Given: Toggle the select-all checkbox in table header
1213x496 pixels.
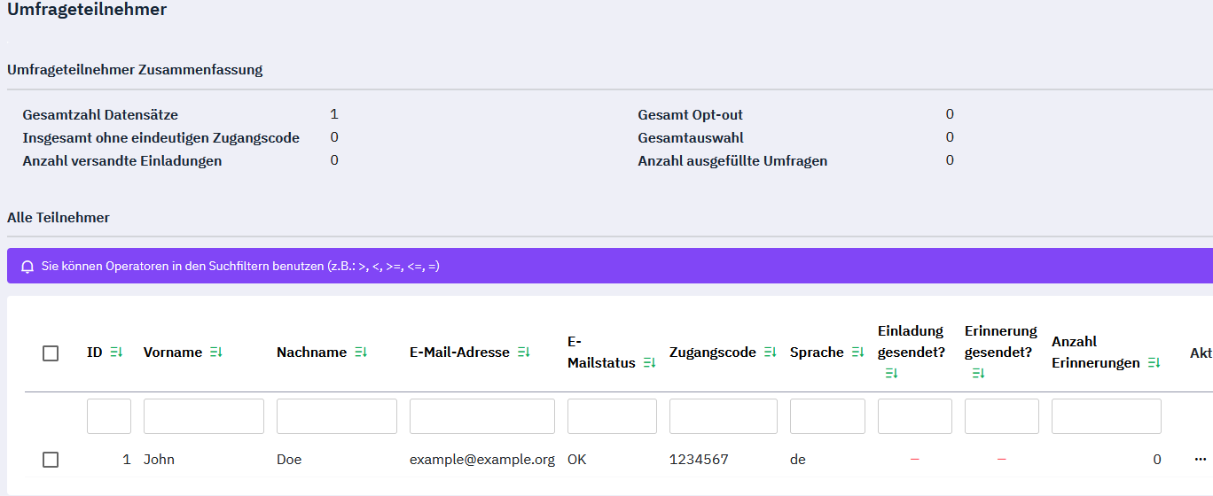Looking at the screenshot, I should 51,353.
